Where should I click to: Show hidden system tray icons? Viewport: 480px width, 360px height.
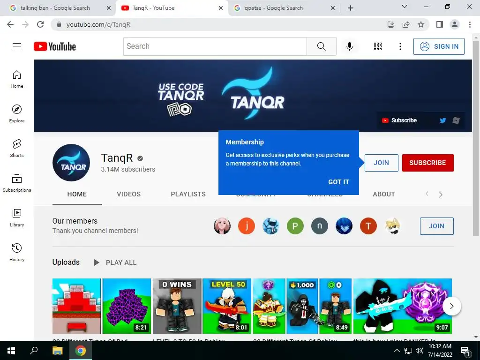pyautogui.click(x=397, y=351)
